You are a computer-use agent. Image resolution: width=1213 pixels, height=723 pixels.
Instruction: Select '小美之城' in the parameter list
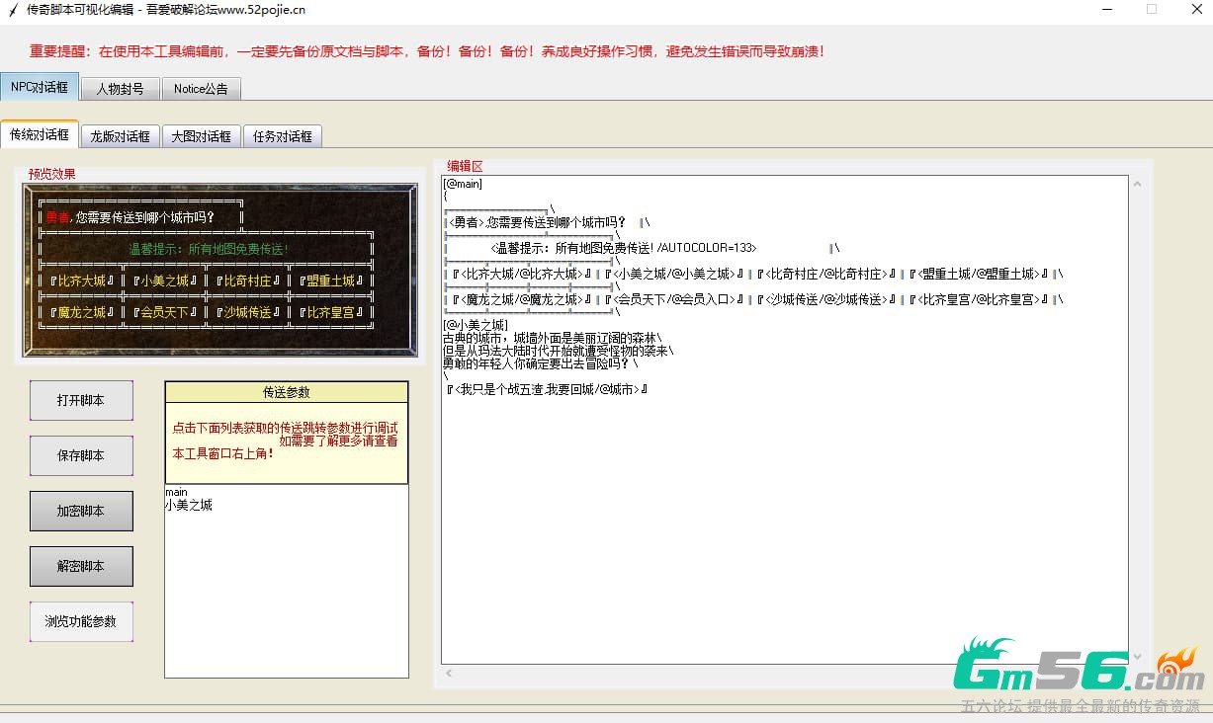click(188, 505)
